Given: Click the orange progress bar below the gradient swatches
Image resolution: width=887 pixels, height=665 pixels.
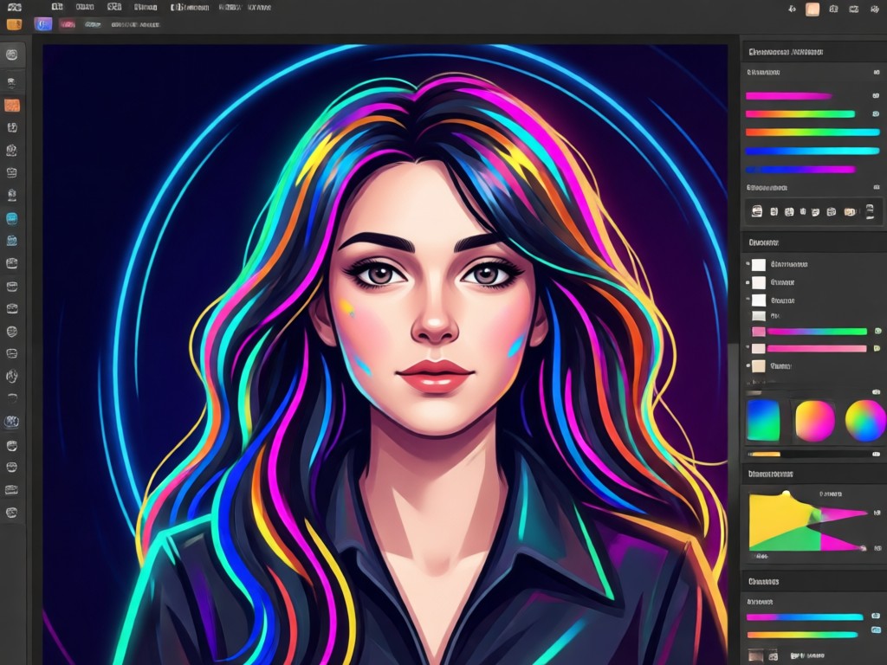Looking at the screenshot, I should (764, 454).
